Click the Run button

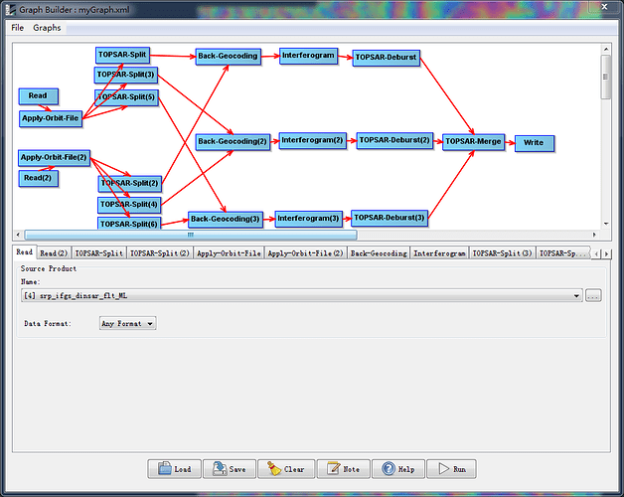coord(451,469)
